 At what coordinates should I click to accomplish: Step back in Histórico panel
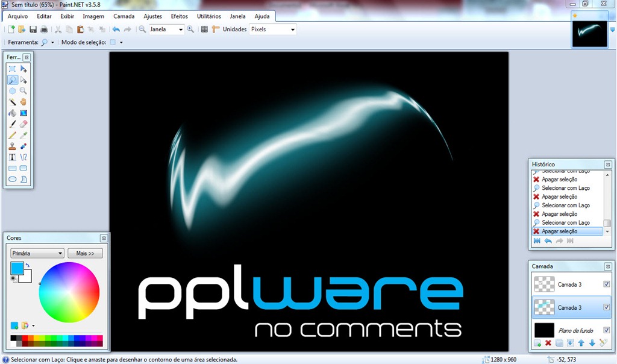[x=548, y=241]
